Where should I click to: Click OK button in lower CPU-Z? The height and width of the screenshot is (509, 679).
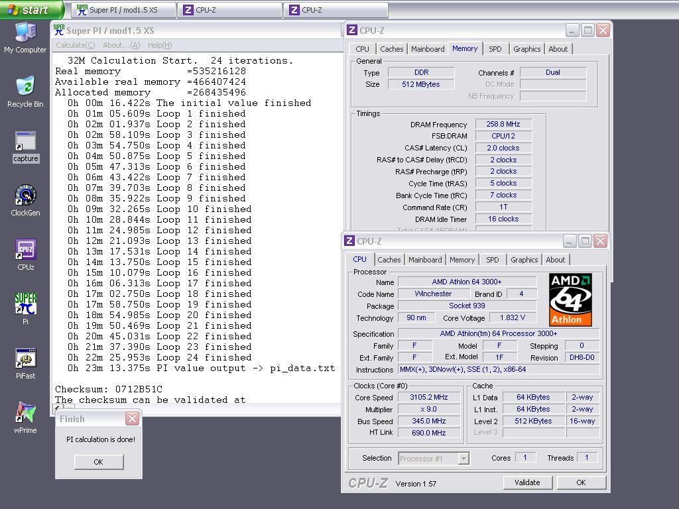(581, 482)
